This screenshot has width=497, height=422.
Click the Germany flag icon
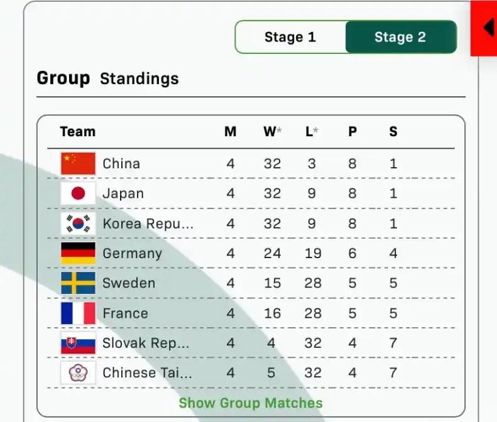pos(78,253)
